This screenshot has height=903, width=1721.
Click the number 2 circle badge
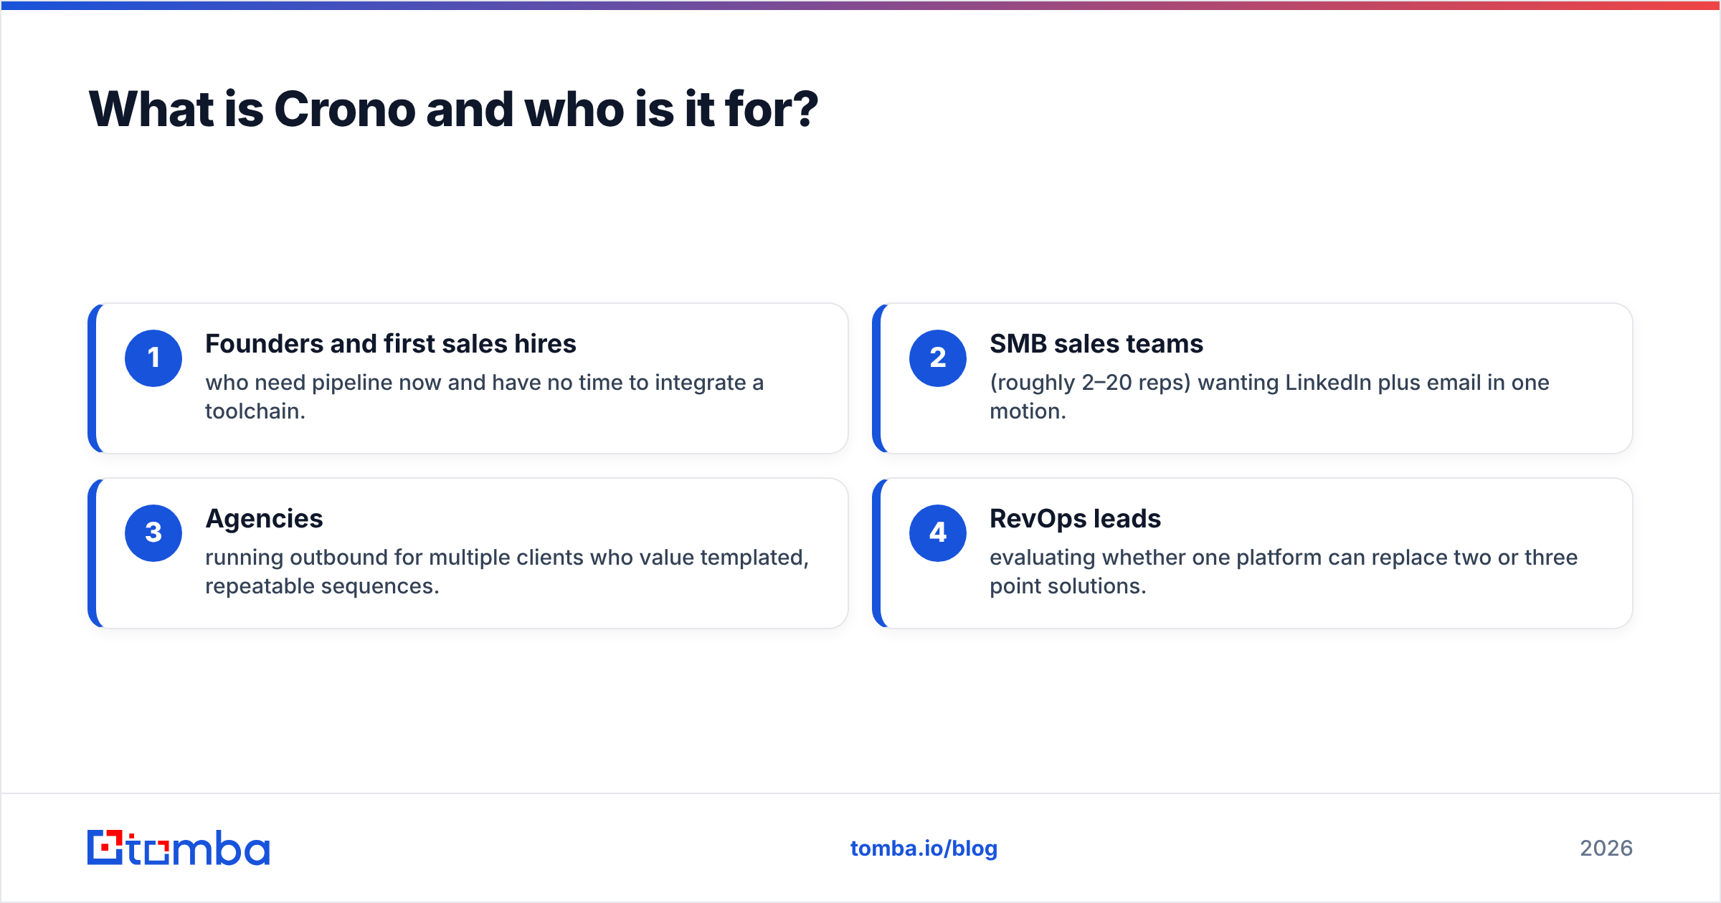point(938,358)
